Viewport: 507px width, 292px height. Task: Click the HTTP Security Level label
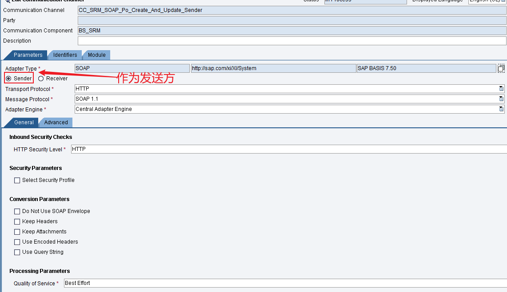(38, 149)
